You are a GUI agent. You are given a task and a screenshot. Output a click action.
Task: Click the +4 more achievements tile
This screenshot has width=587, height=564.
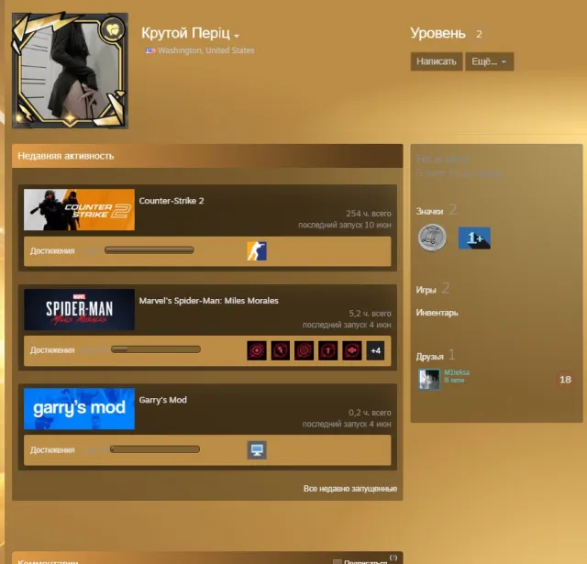click(375, 350)
